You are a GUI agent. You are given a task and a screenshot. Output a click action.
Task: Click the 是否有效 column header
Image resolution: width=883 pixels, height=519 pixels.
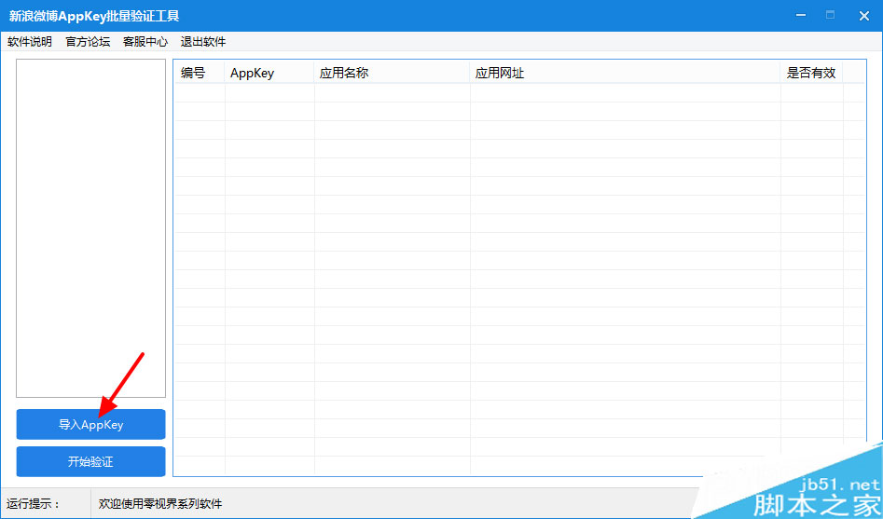[811, 73]
